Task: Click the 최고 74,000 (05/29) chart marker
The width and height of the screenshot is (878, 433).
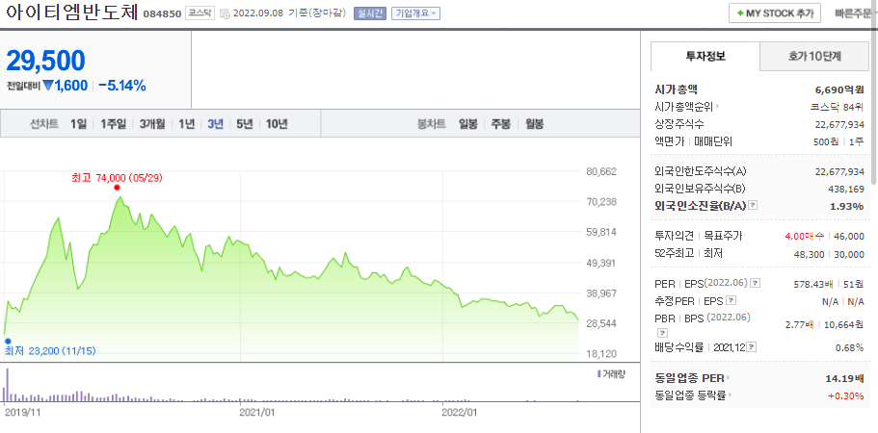Action: [117, 188]
